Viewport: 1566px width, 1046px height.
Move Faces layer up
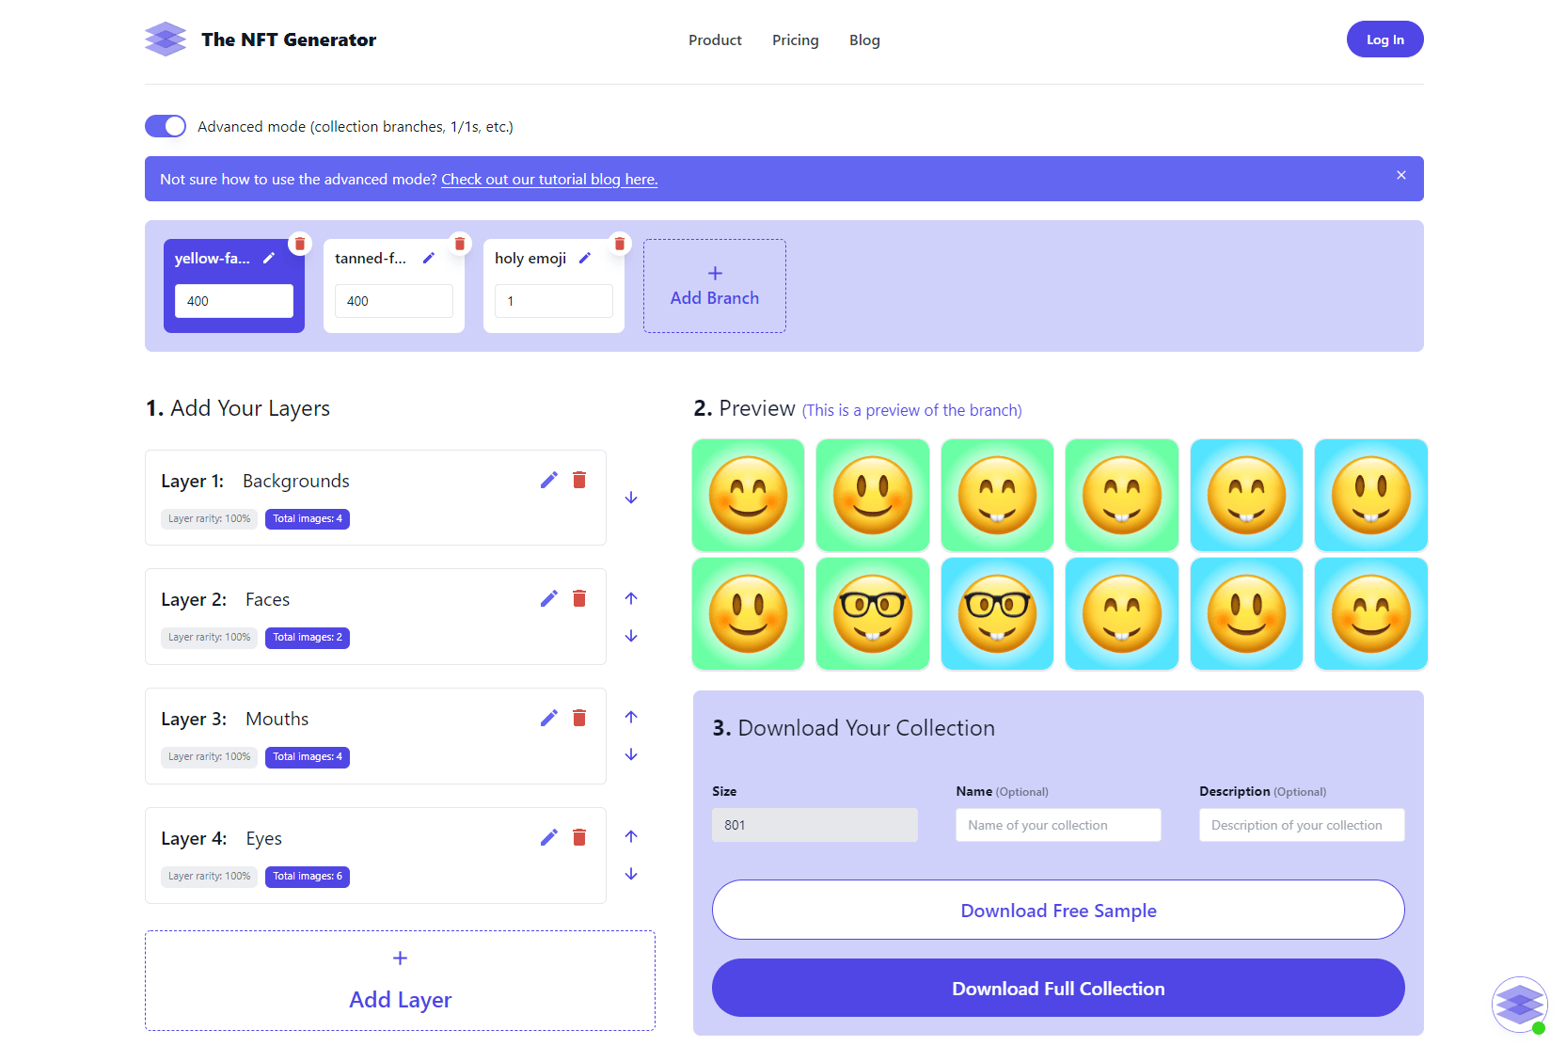point(631,597)
